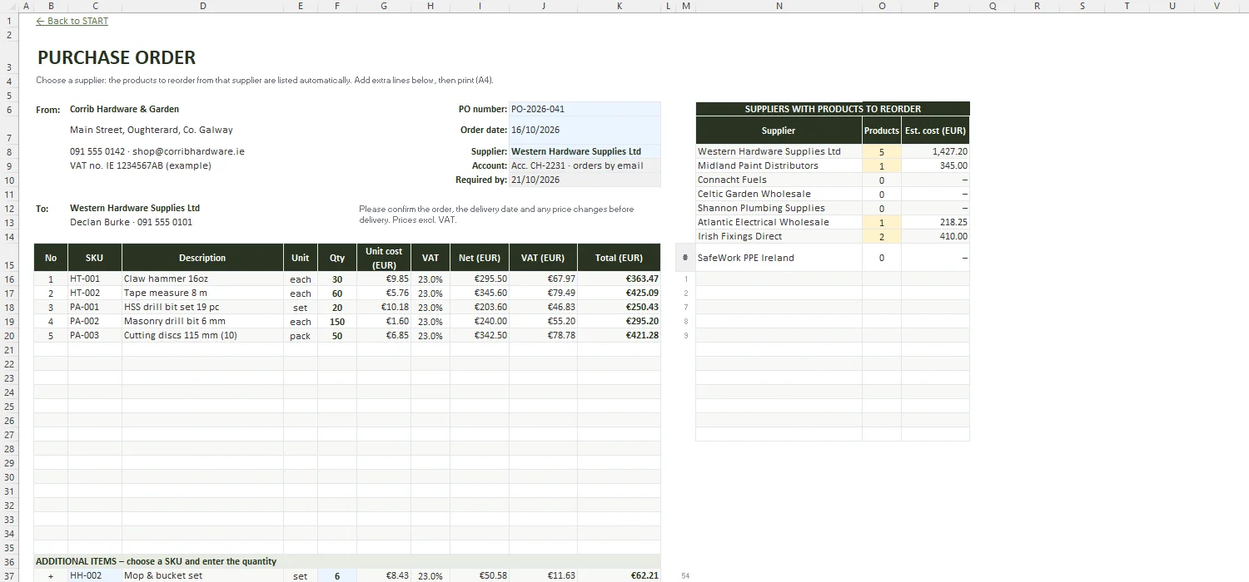
Task: Select product count 5 for Western Hardware
Action: tap(882, 151)
